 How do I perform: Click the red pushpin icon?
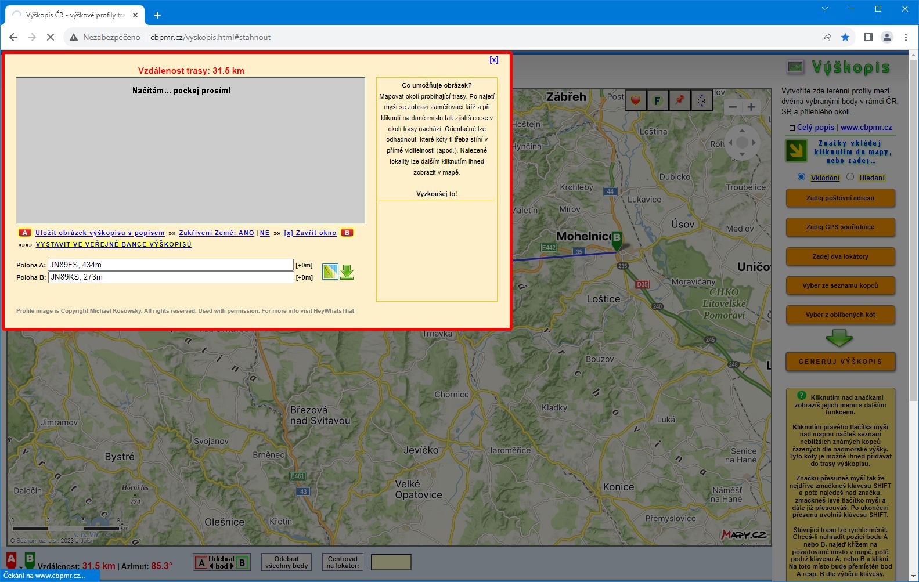(x=679, y=100)
